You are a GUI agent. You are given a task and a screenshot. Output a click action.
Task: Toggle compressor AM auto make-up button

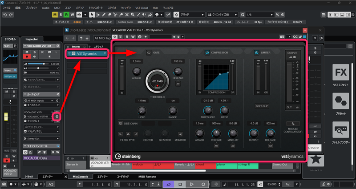(233, 146)
